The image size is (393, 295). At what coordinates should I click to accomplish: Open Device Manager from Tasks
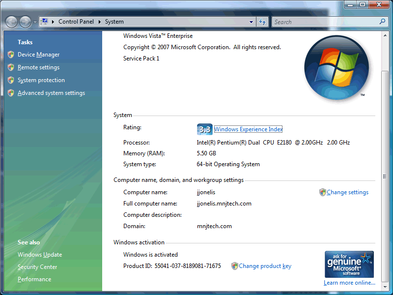click(39, 55)
